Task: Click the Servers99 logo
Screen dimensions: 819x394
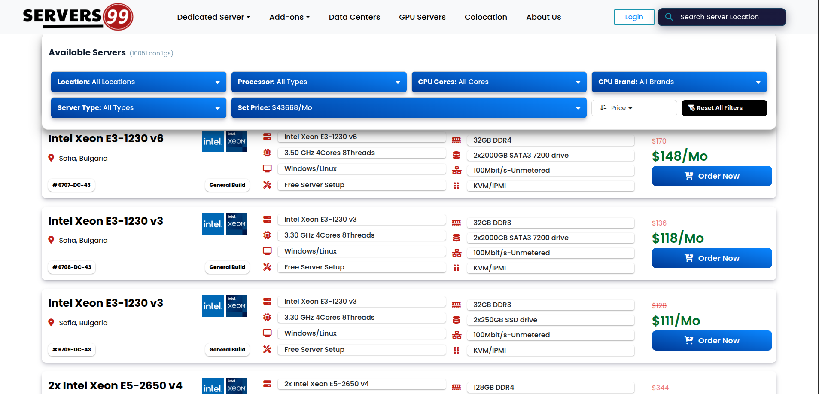Action: click(x=78, y=17)
